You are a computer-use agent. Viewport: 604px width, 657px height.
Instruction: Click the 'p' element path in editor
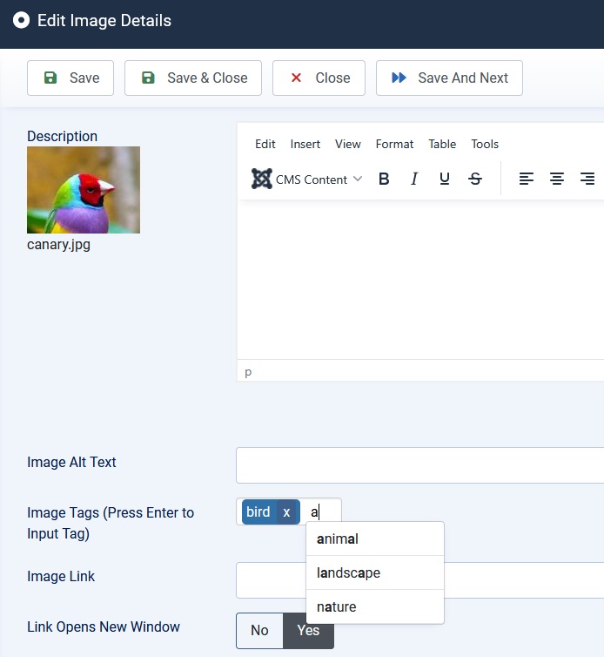248,372
